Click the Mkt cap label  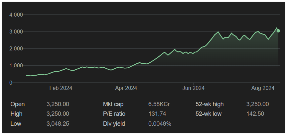coord(113,104)
